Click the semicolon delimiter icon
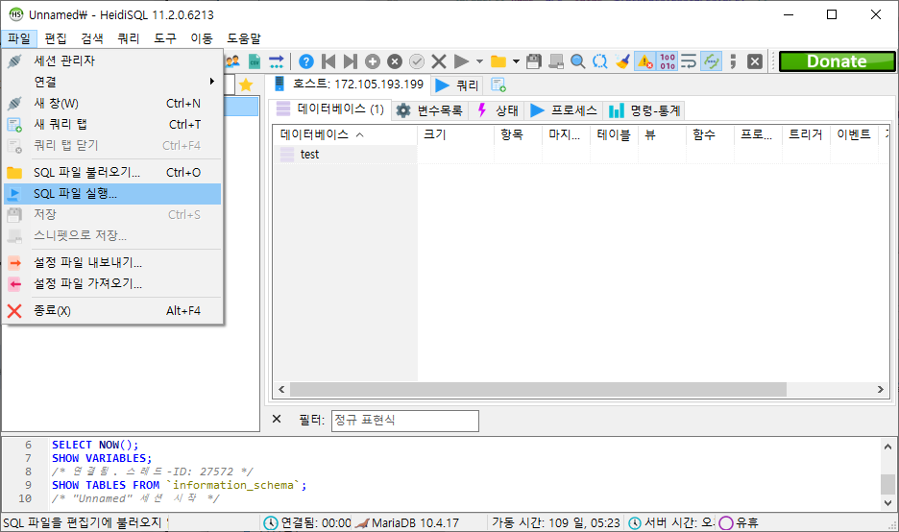The image size is (899, 532). pos(733,61)
